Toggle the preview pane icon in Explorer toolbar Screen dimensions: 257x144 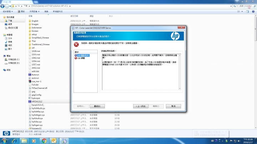click(x=247, y=11)
